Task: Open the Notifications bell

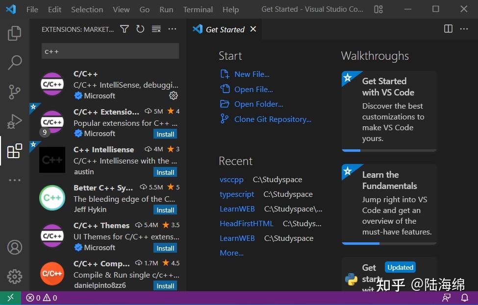Action: [x=464, y=297]
